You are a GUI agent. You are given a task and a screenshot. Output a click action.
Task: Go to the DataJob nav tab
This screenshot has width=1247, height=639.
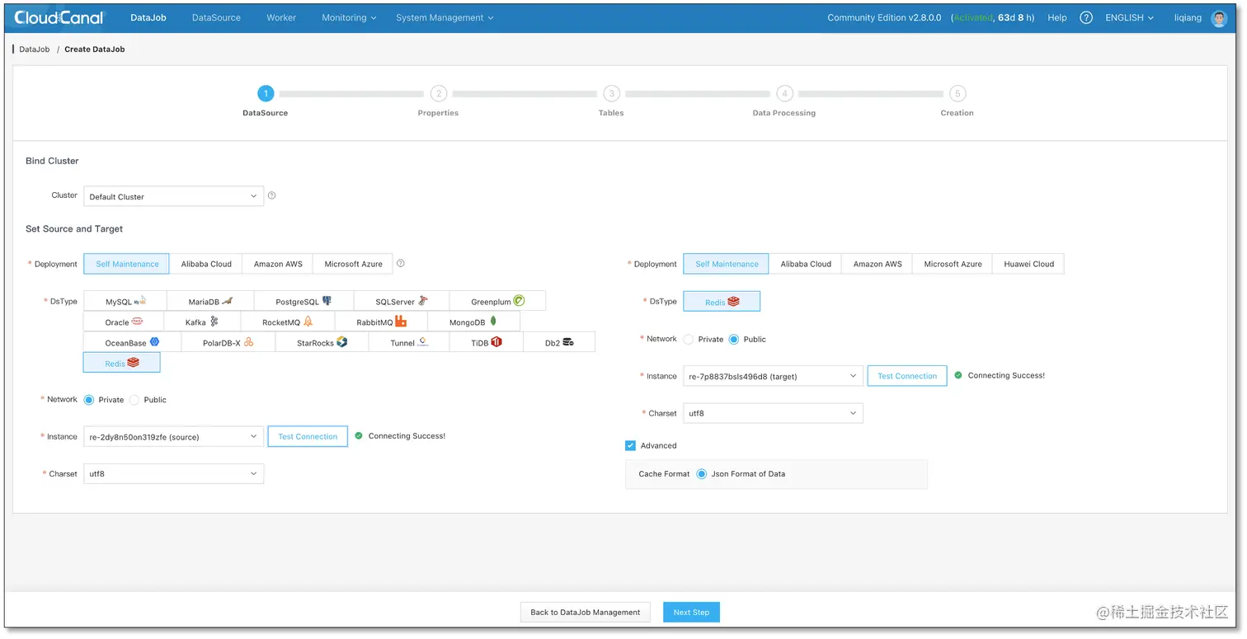point(148,17)
